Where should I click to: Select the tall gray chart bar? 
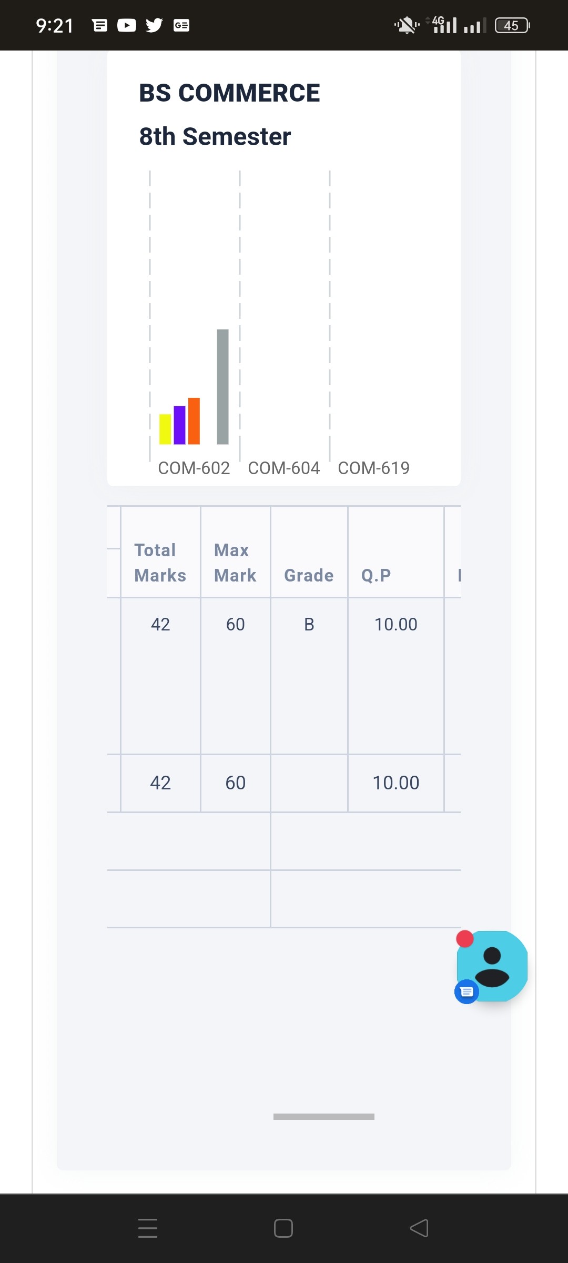(223, 387)
